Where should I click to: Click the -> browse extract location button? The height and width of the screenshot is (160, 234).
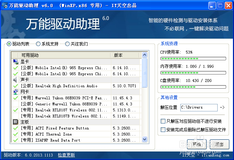point(222,107)
